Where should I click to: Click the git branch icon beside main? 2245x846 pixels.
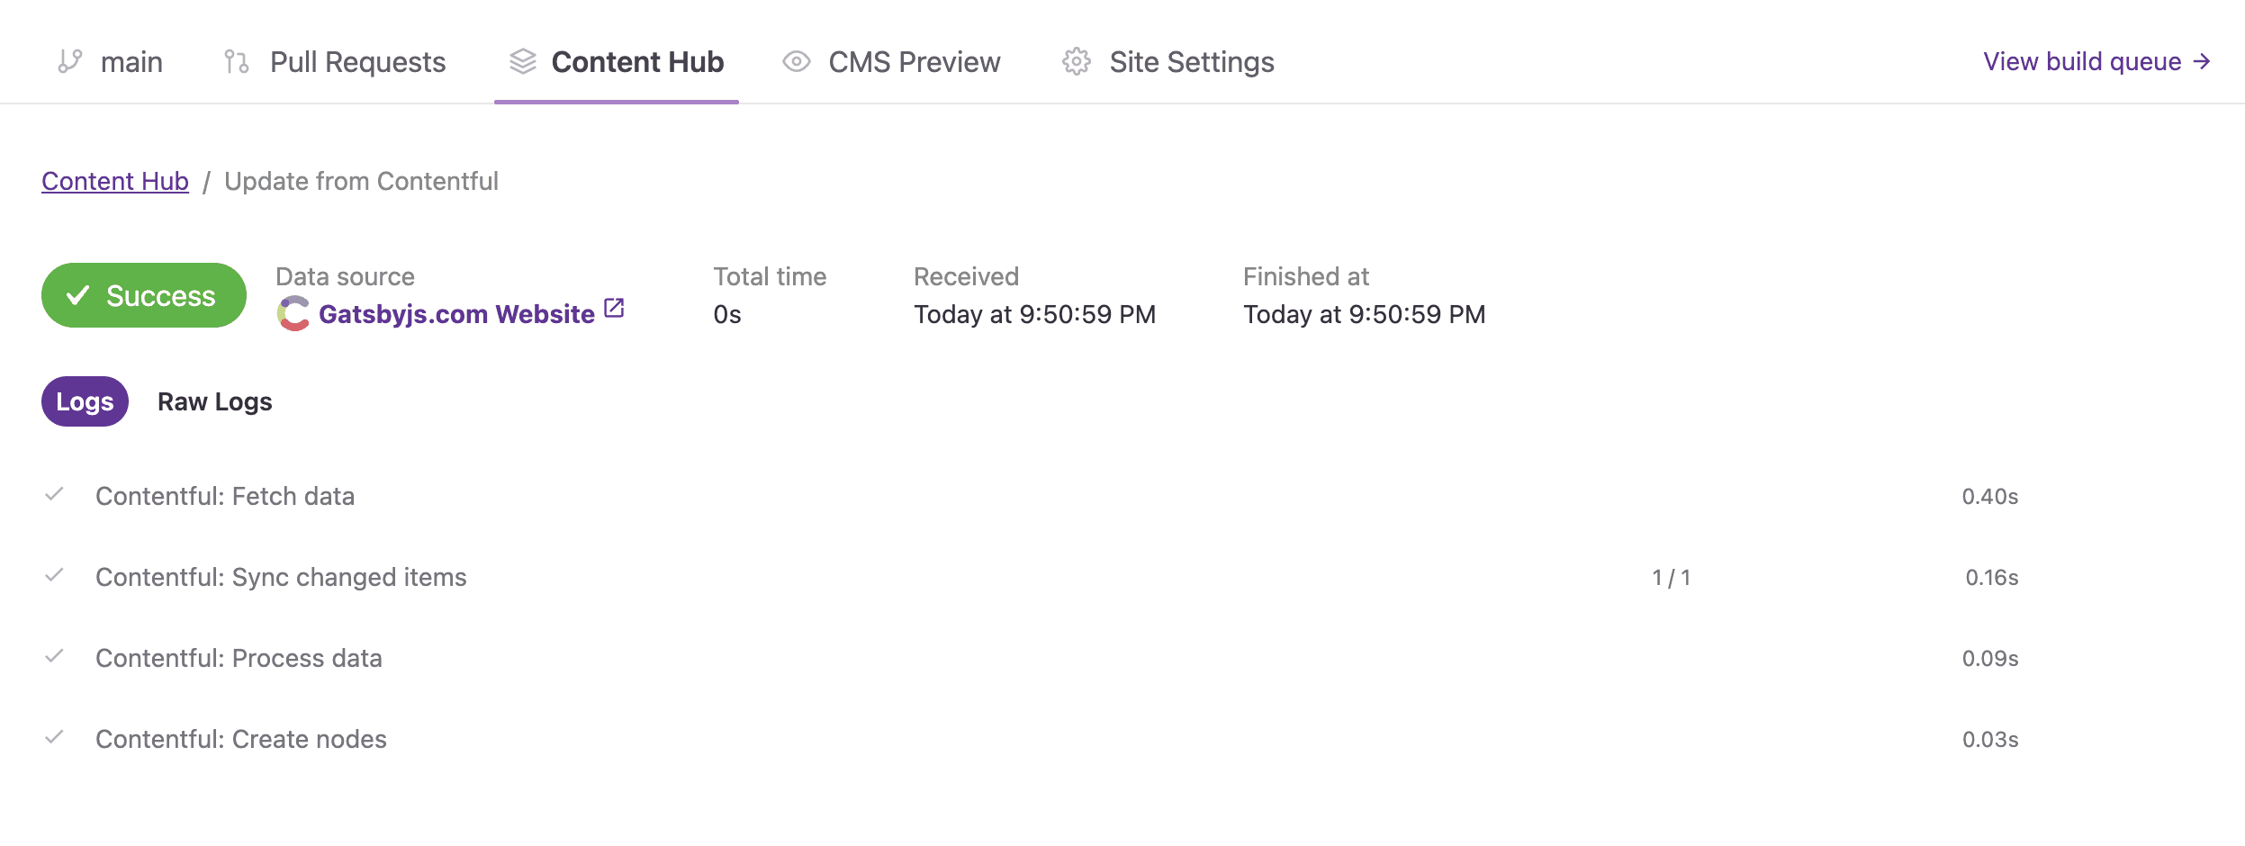point(69,61)
